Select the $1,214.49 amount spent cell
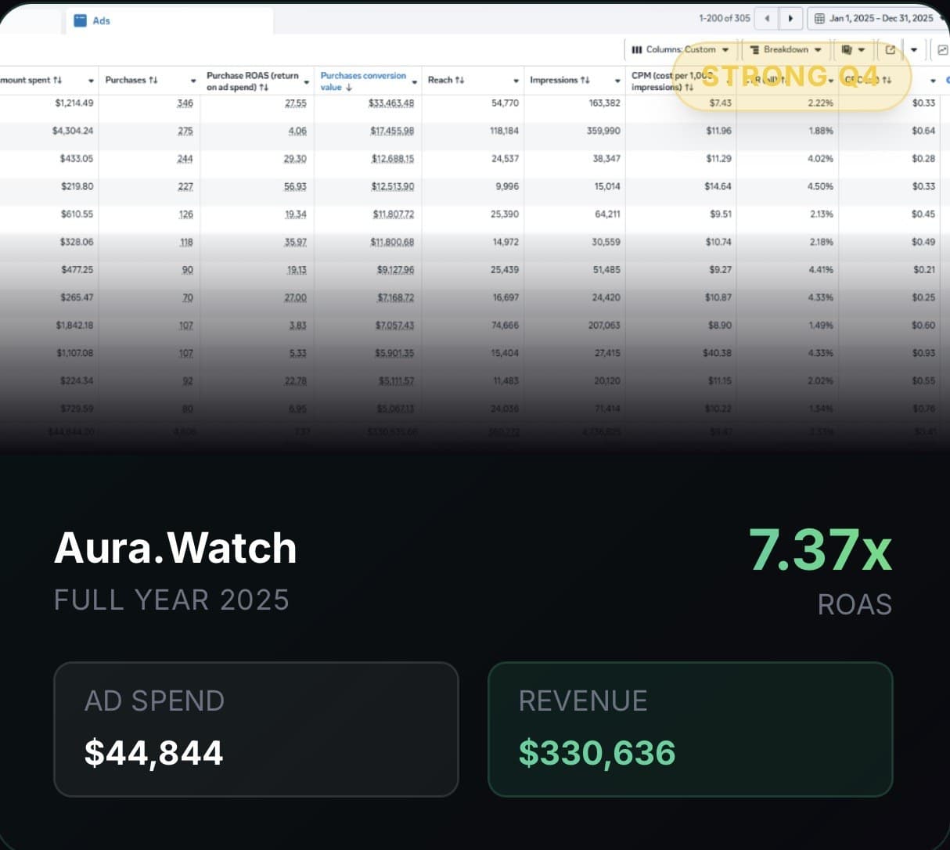Image resolution: width=950 pixels, height=850 pixels. tap(74, 103)
